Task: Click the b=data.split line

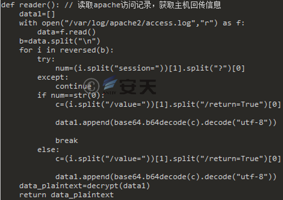Action: pos(60,41)
